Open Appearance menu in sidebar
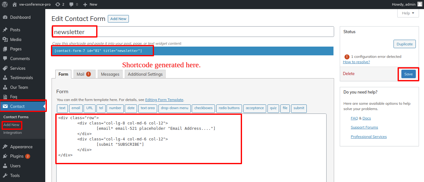 pos(21,147)
